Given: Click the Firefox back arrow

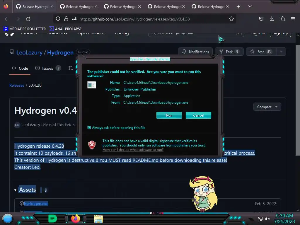Looking at the screenshot, I should click(x=7, y=19).
